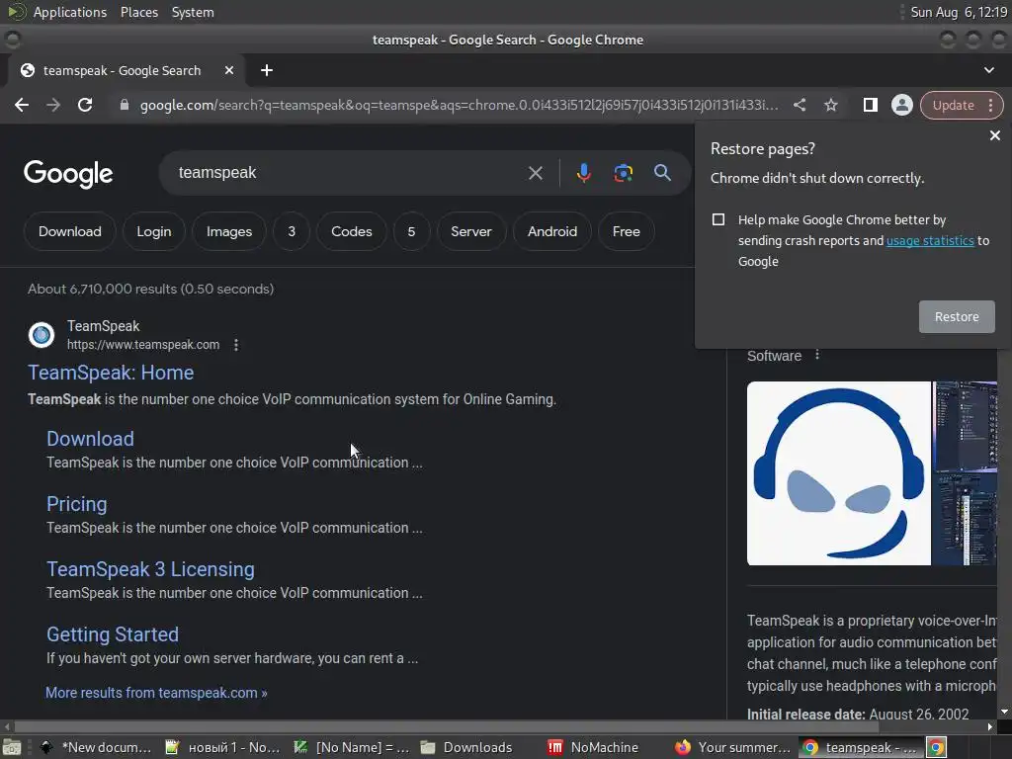
Task: Search by image with Google Lens icon
Action: (x=623, y=173)
